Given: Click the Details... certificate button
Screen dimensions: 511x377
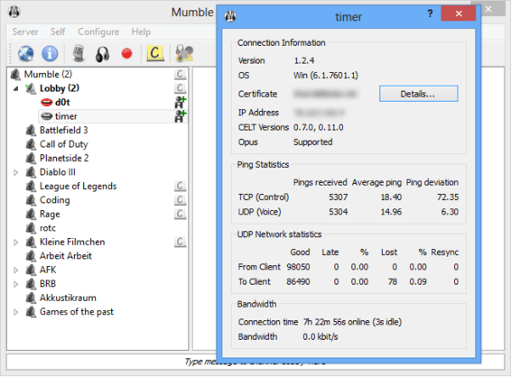Looking at the screenshot, I should pos(418,94).
